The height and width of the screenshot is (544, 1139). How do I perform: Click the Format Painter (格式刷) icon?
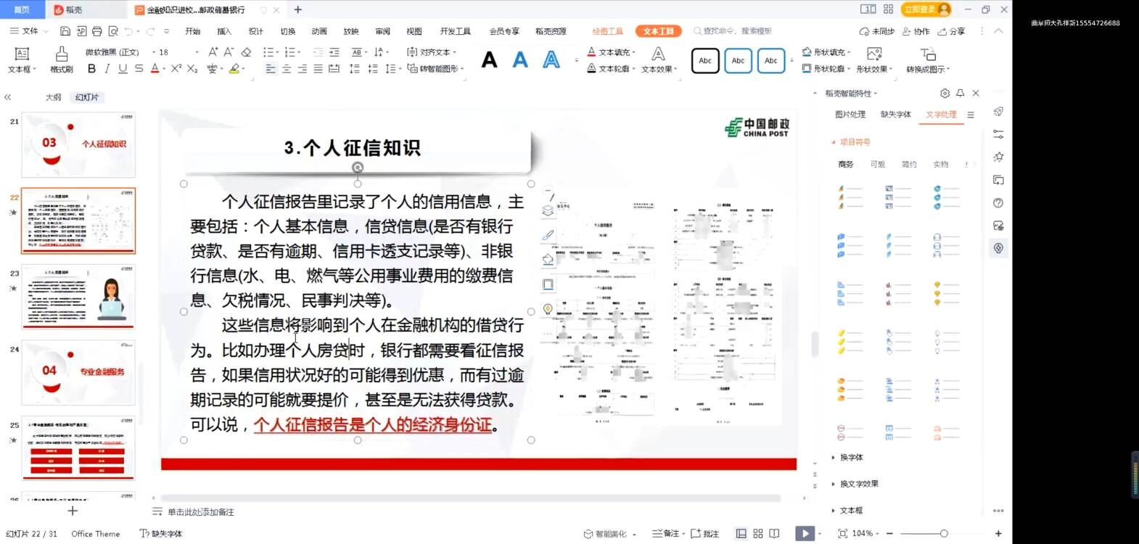pyautogui.click(x=62, y=59)
